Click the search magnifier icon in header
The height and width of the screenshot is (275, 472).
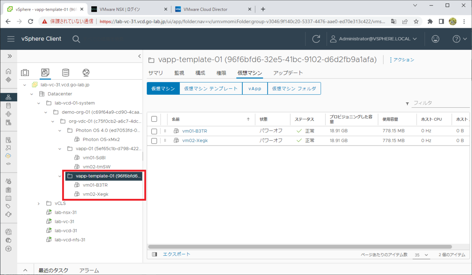[76, 39]
